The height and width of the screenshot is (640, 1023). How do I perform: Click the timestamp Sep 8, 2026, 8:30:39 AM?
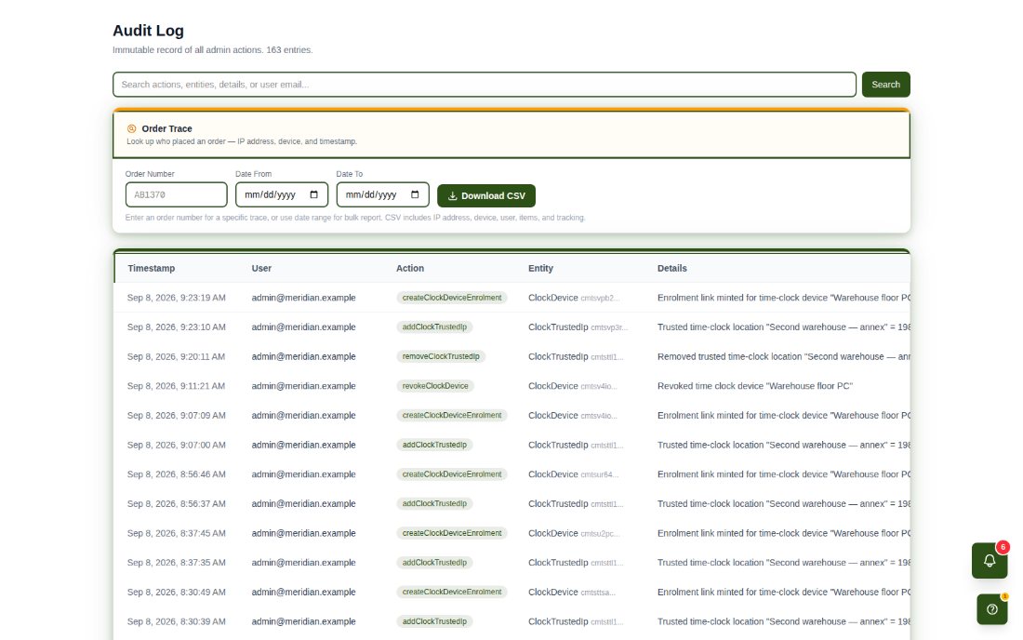coord(176,621)
